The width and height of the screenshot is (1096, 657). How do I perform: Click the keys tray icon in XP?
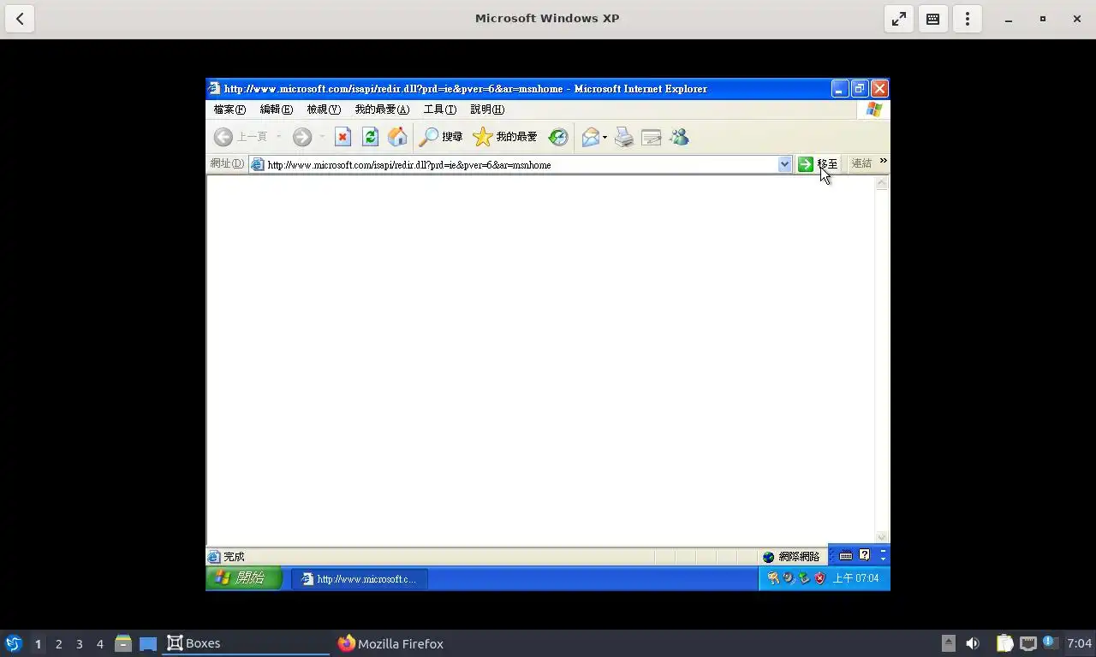click(x=773, y=578)
